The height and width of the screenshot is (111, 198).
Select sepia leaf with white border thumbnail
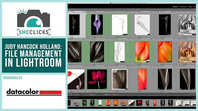120,79
